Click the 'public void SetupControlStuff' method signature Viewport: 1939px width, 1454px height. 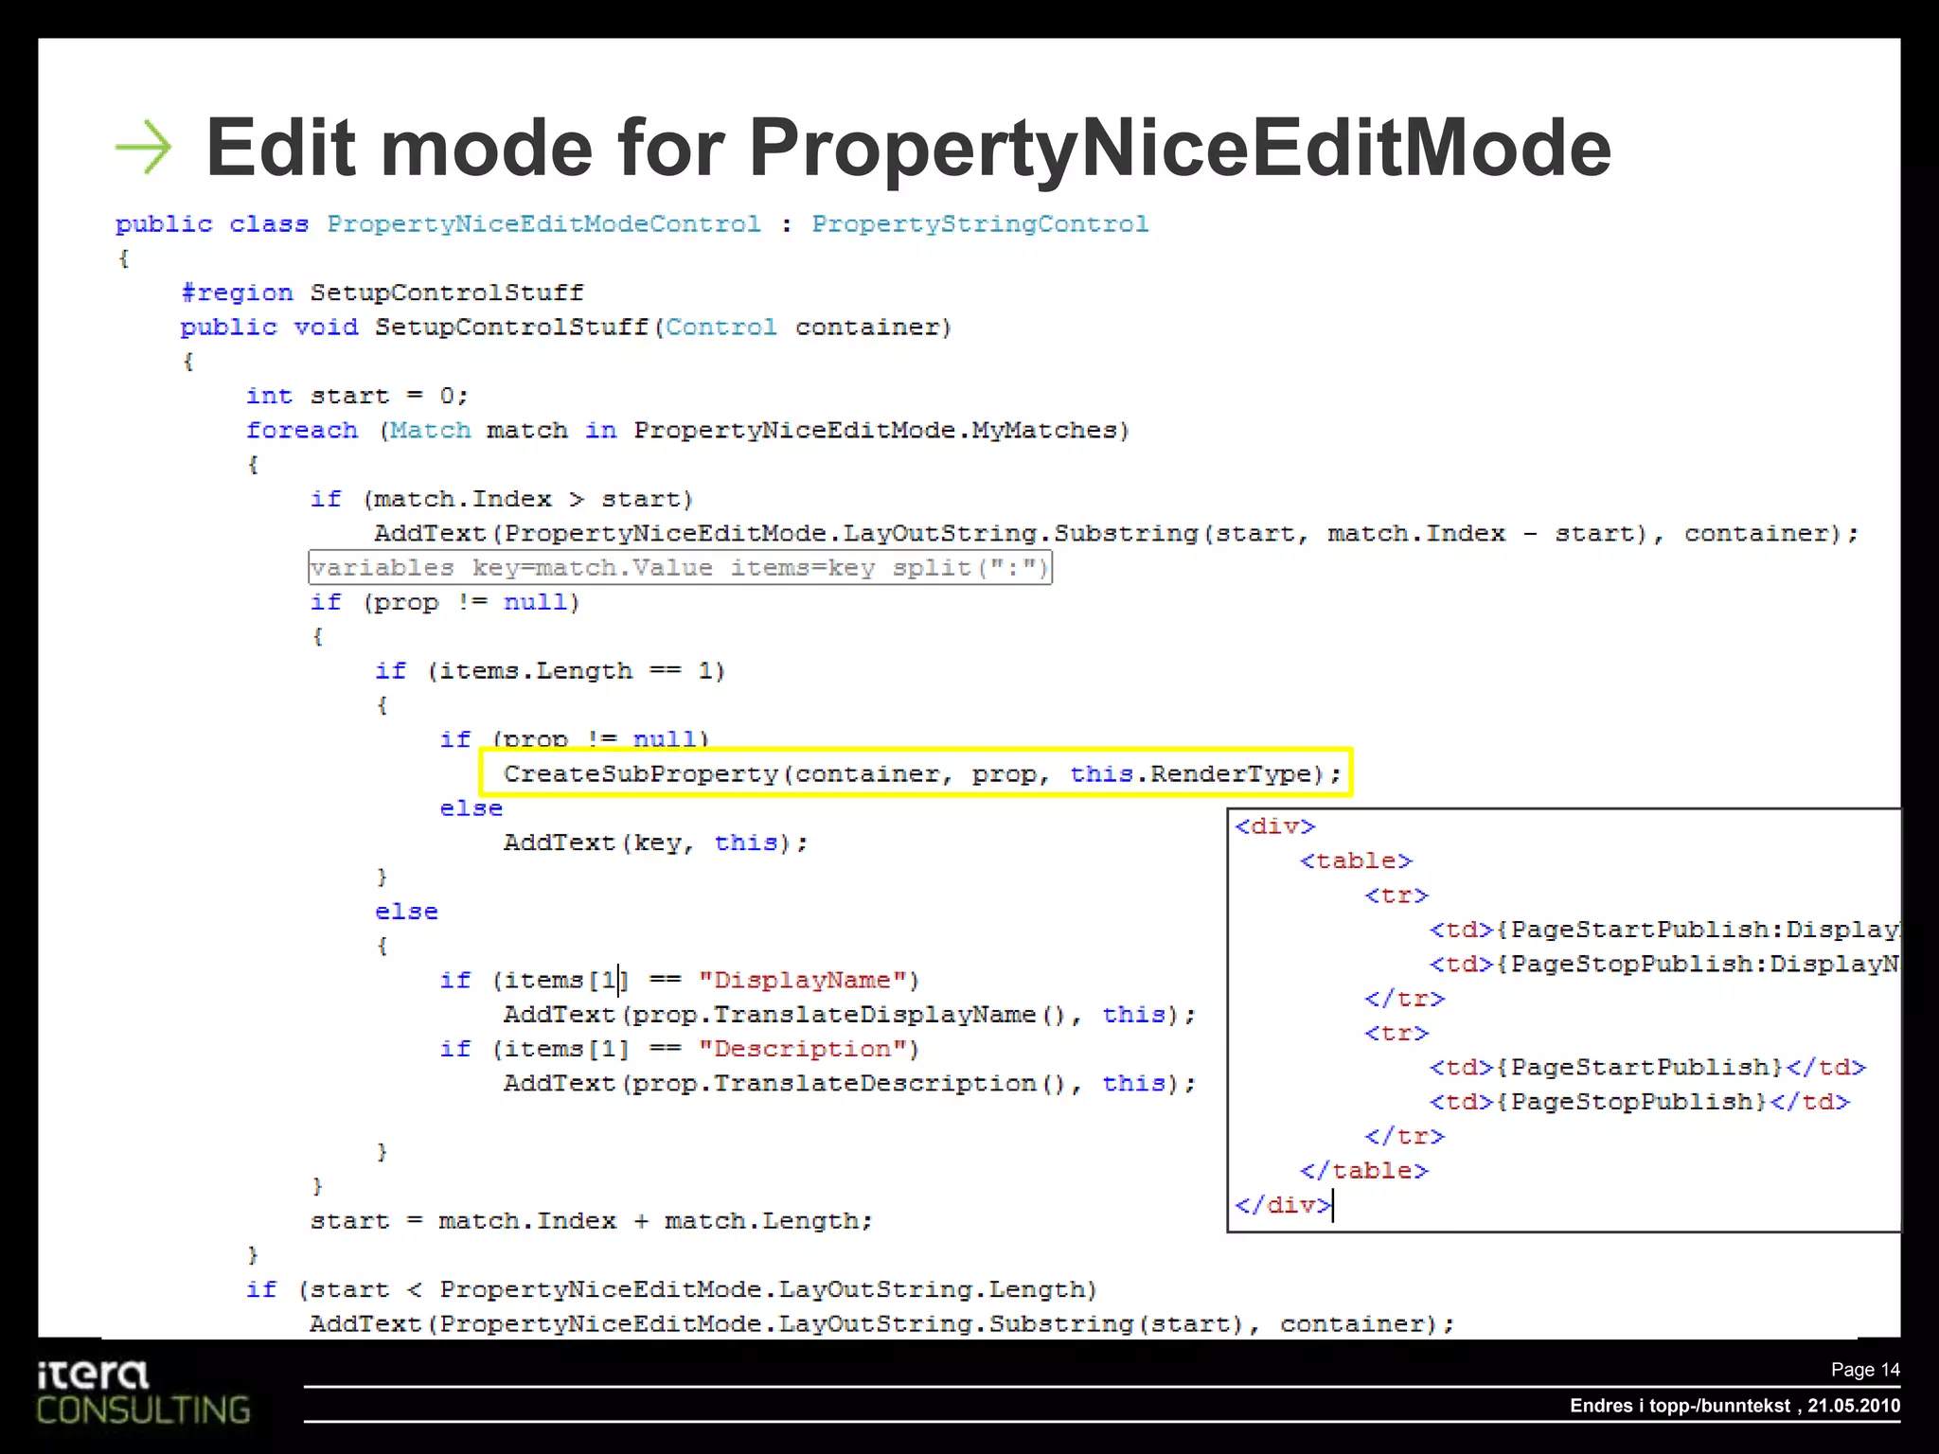[x=566, y=328]
